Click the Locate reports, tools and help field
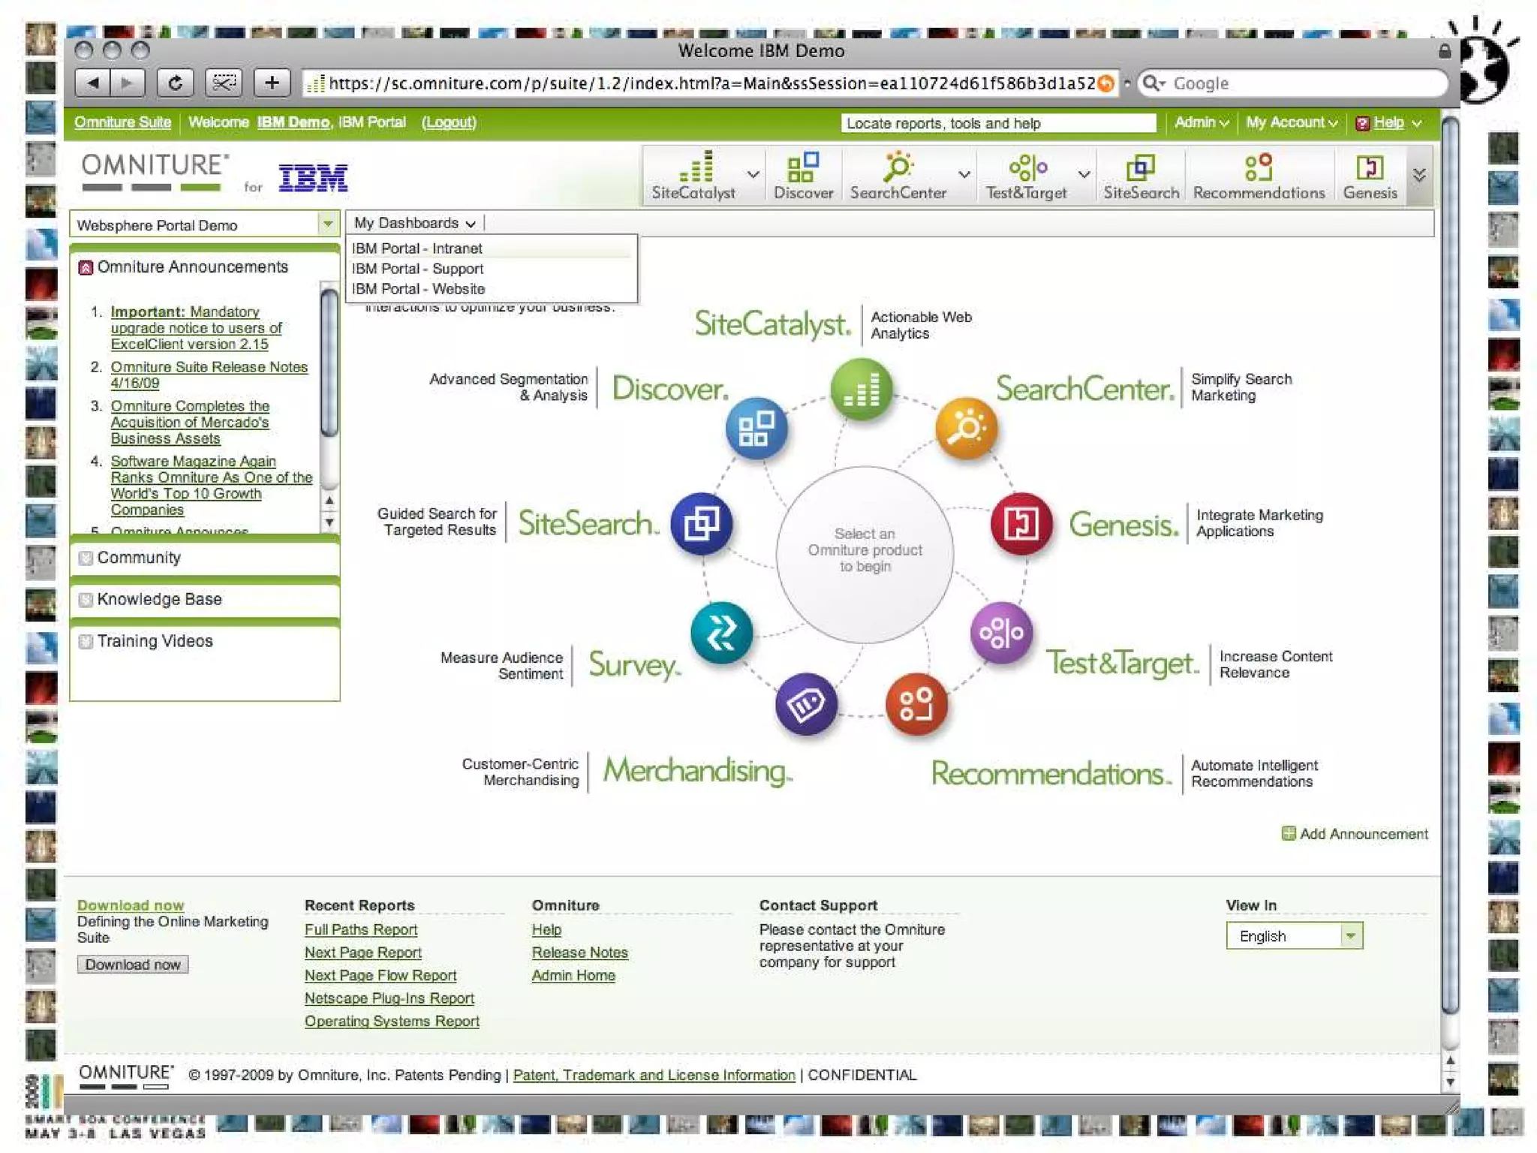1537x1153 pixels. [998, 123]
